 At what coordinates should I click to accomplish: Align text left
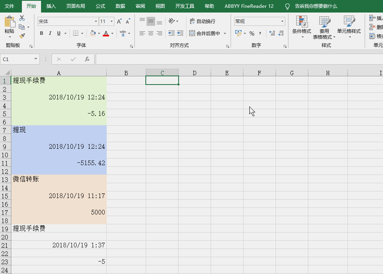pyautogui.click(x=142, y=33)
